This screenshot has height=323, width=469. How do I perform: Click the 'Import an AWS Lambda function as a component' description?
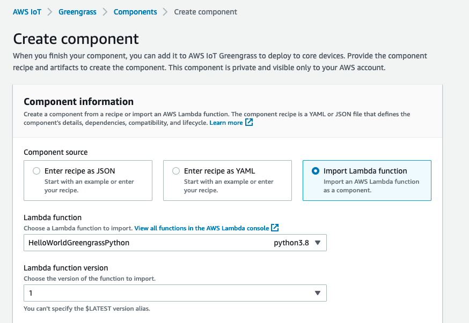tap(371, 186)
